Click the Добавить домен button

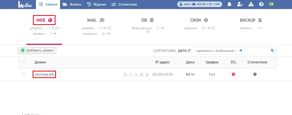(37, 50)
